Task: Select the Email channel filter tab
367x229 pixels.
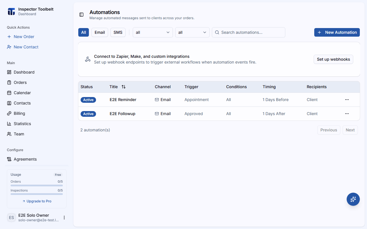Action: pos(100,32)
